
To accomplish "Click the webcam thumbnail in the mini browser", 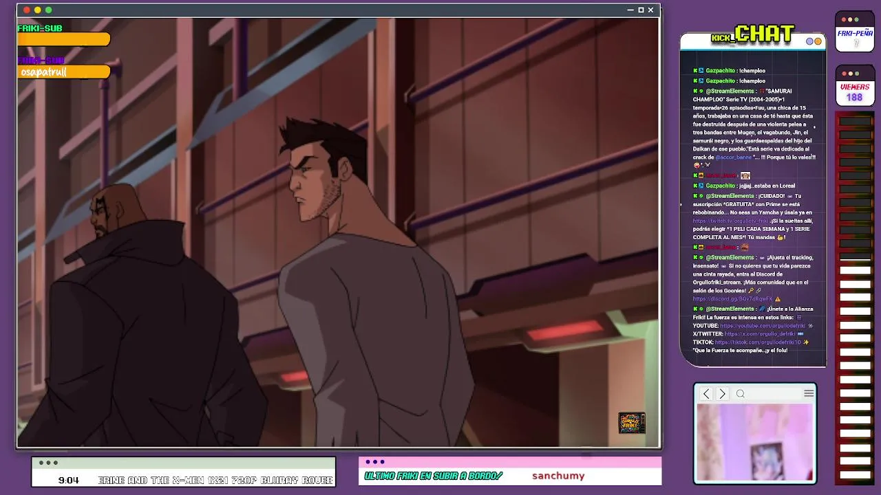I will pos(755,442).
